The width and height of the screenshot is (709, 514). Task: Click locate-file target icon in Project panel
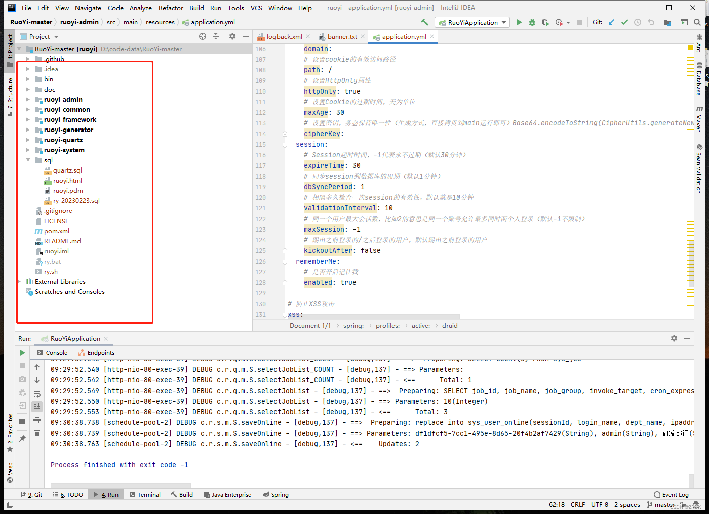pos(203,36)
